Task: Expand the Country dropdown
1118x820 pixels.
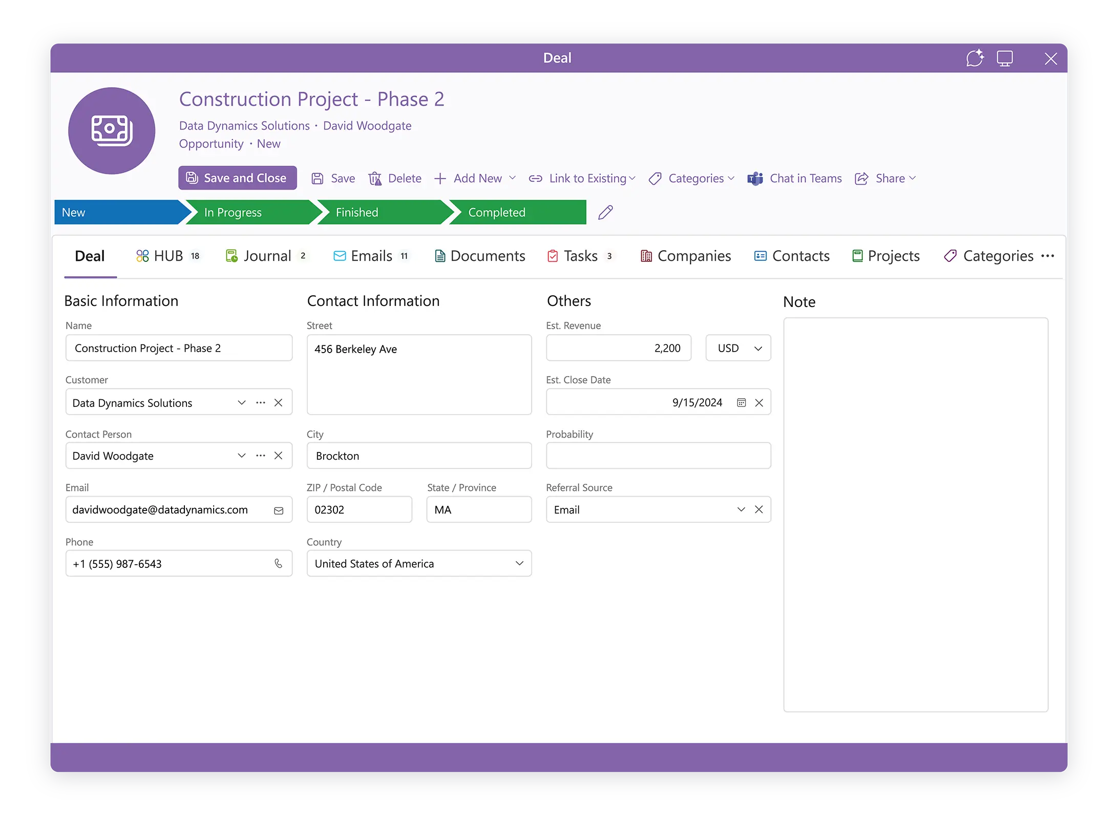Action: pos(519,563)
